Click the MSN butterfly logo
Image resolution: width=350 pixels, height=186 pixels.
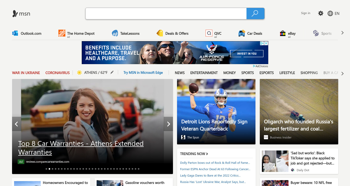pyautogui.click(x=15, y=14)
